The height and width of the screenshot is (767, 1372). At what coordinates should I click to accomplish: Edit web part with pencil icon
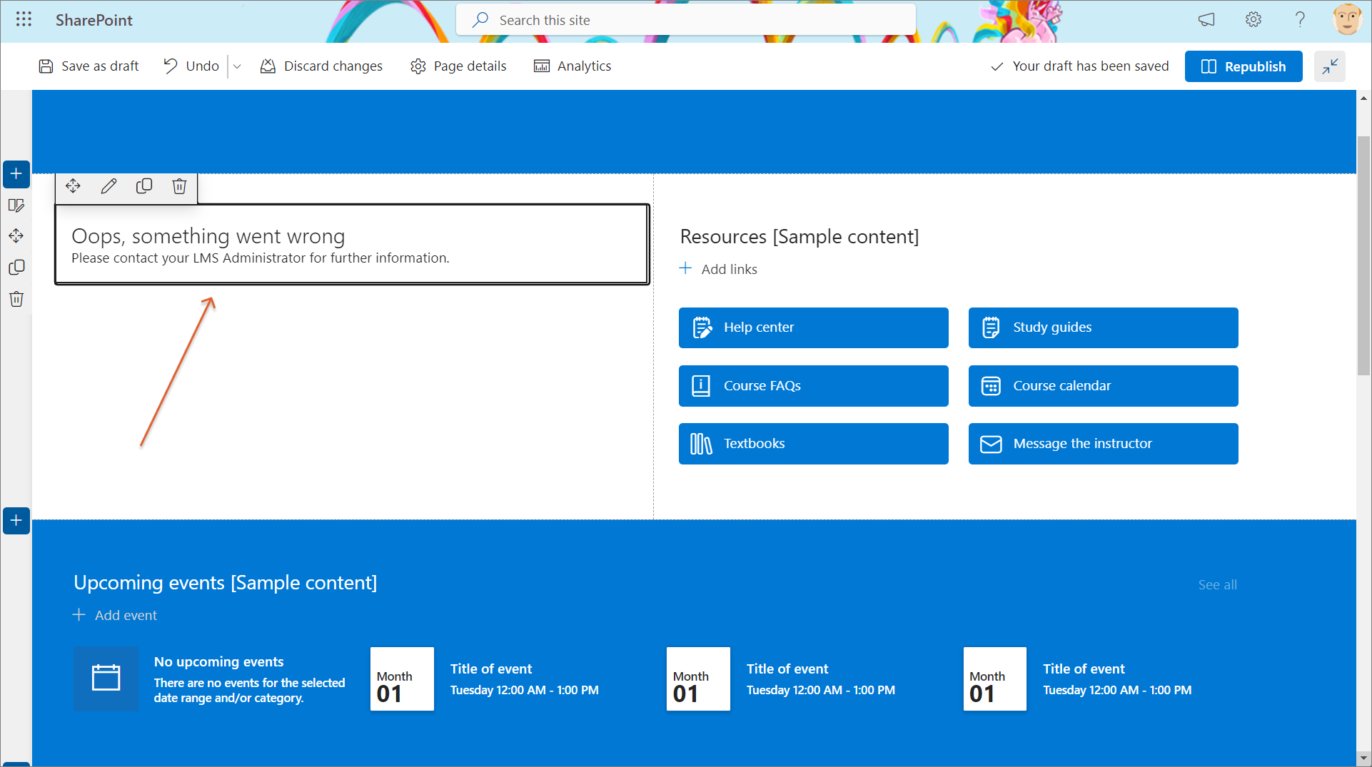coord(109,186)
